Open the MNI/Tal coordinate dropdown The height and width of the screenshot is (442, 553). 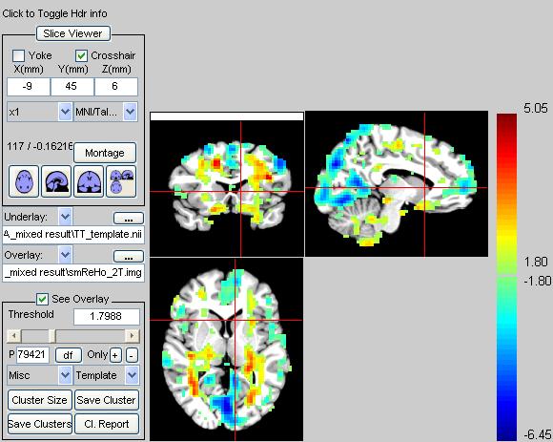click(x=106, y=112)
